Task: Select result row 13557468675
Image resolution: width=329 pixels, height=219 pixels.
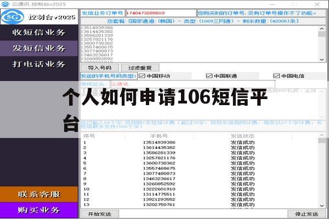Action: [200, 168]
